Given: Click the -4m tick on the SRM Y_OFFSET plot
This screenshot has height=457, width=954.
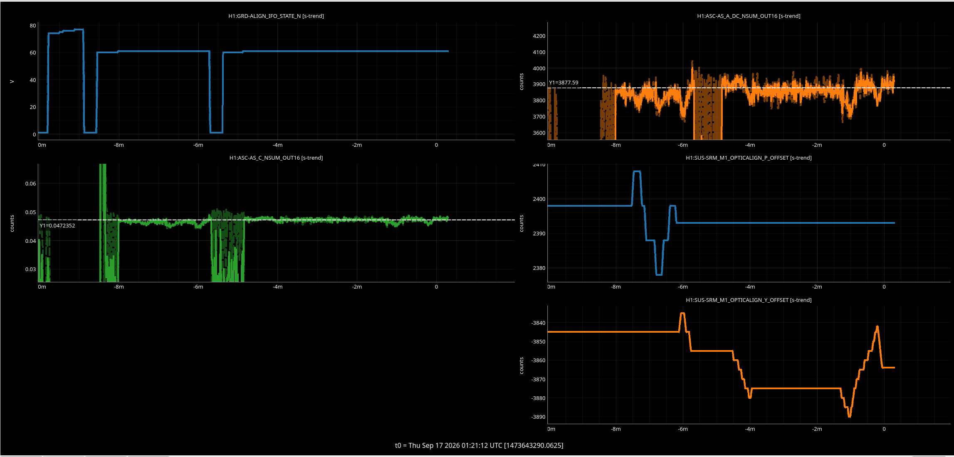Looking at the screenshot, I should coord(750,429).
